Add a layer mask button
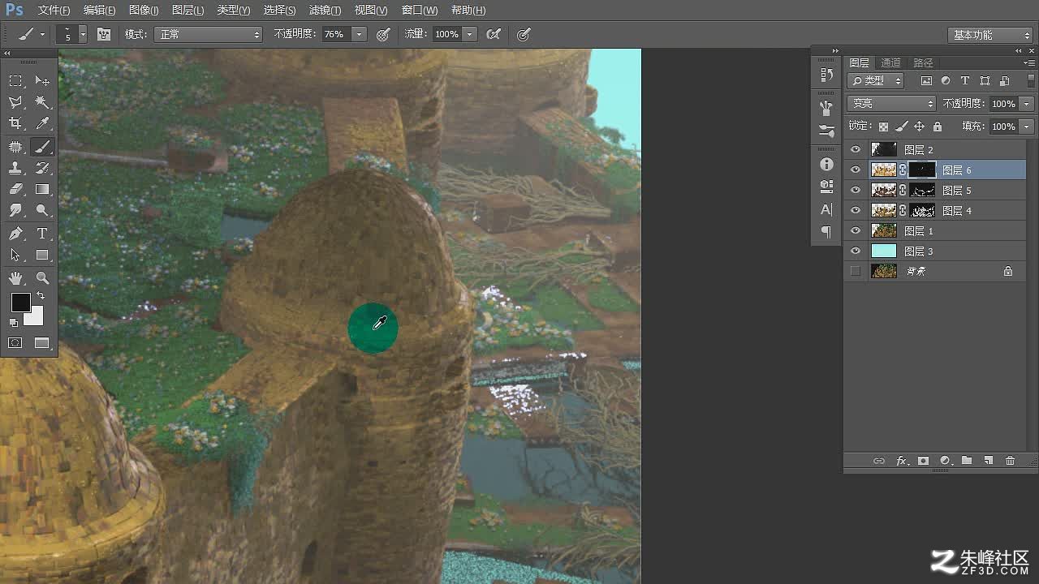 click(923, 461)
